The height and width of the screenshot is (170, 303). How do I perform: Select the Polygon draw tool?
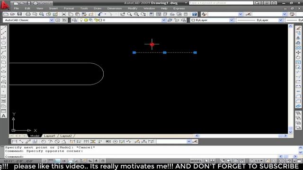[3, 43]
